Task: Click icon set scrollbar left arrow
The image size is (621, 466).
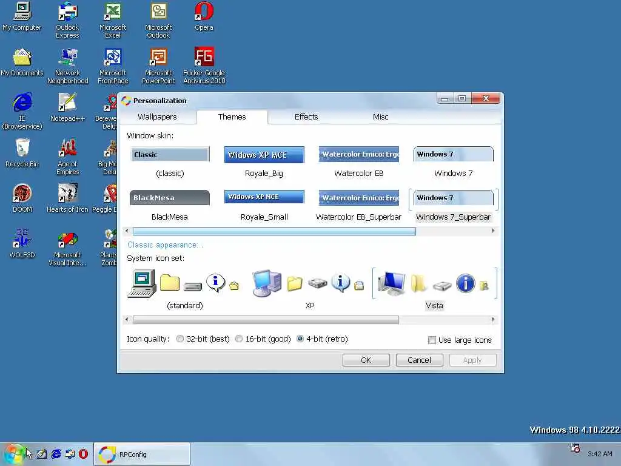Action: pos(127,319)
